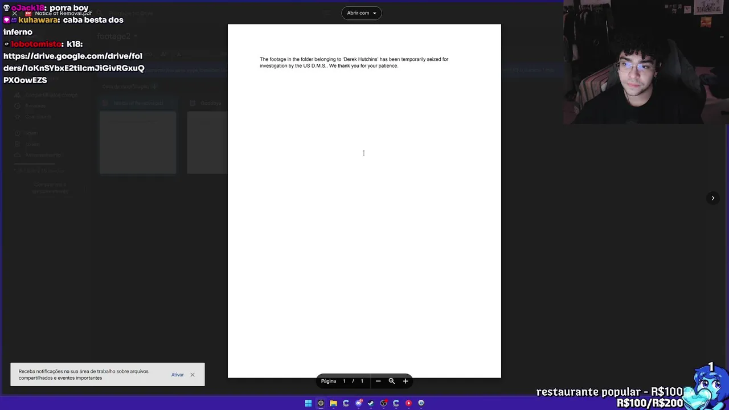The height and width of the screenshot is (410, 729).
Task: Open Discord from the taskbar
Action: coord(358,403)
